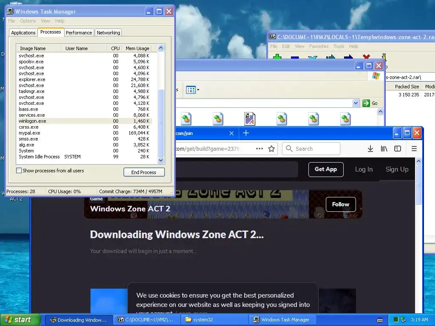Switch to the Networking tab

108,32
